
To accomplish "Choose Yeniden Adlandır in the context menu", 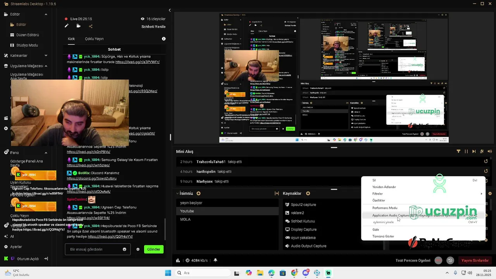I will [x=423, y=187].
